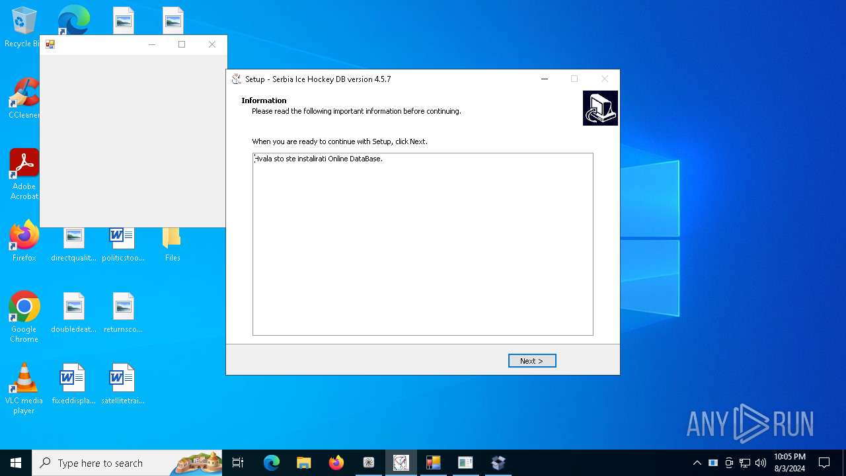Screen dimensions: 846x476
Task: Click Next in the Setup wizard
Action: point(532,361)
